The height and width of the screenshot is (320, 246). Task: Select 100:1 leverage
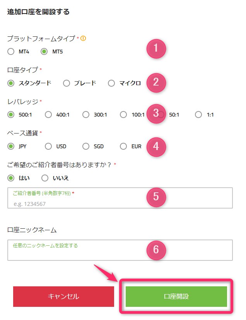[x=123, y=115]
